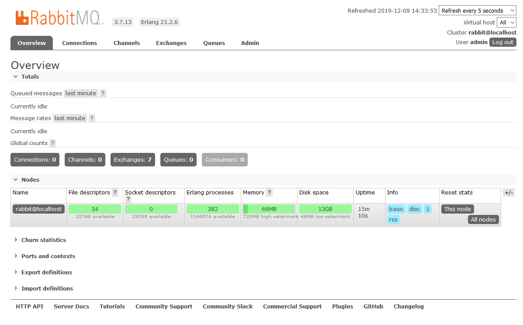Collapse the Totals section
The width and height of the screenshot is (523, 325).
pyautogui.click(x=30, y=77)
